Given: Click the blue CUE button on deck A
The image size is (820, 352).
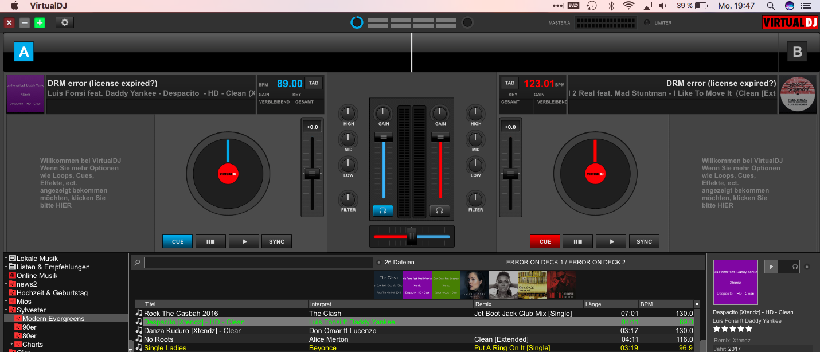Looking at the screenshot, I should pyautogui.click(x=178, y=241).
